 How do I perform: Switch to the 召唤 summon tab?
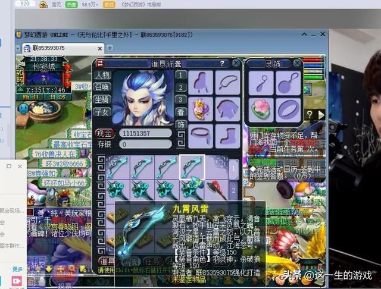(x=102, y=87)
